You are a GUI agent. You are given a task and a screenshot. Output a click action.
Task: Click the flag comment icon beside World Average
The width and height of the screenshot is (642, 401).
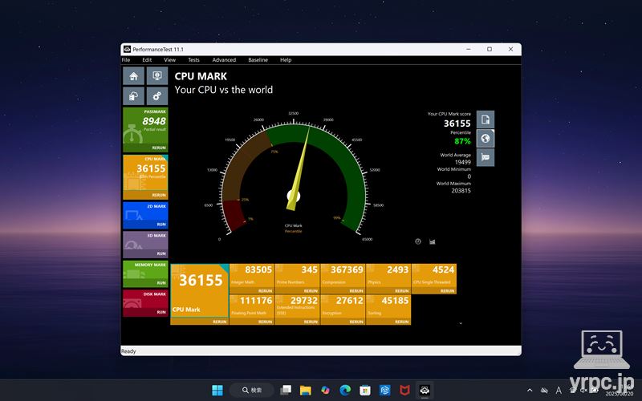tap(486, 157)
